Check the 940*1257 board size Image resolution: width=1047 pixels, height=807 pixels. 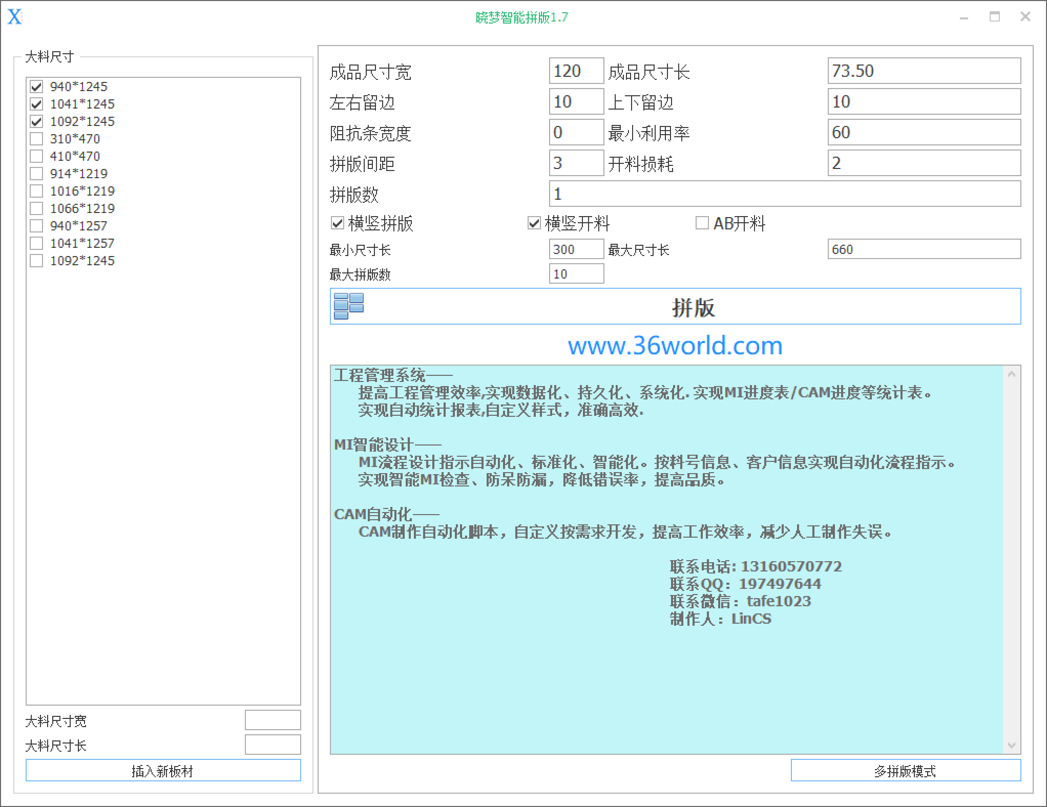[x=36, y=226]
